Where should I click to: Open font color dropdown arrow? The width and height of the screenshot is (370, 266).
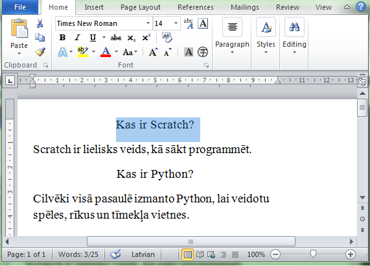click(x=116, y=51)
